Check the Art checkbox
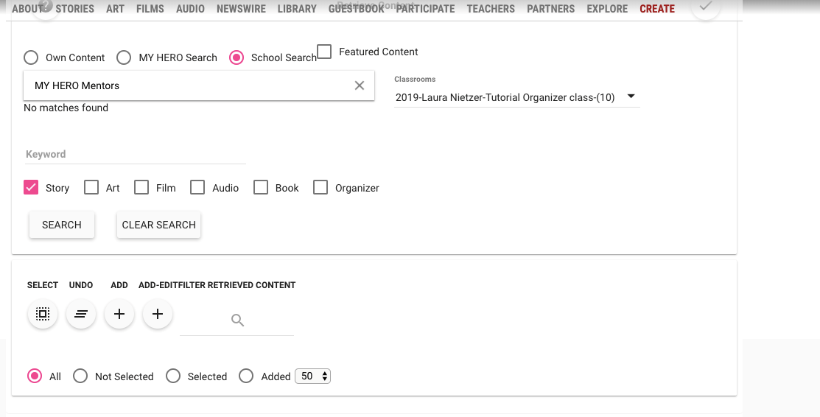This screenshot has width=820, height=417. click(x=91, y=187)
